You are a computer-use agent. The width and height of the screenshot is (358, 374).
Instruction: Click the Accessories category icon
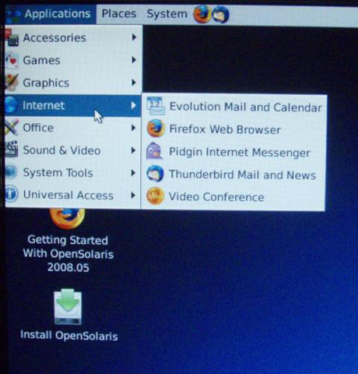pyautogui.click(x=12, y=38)
